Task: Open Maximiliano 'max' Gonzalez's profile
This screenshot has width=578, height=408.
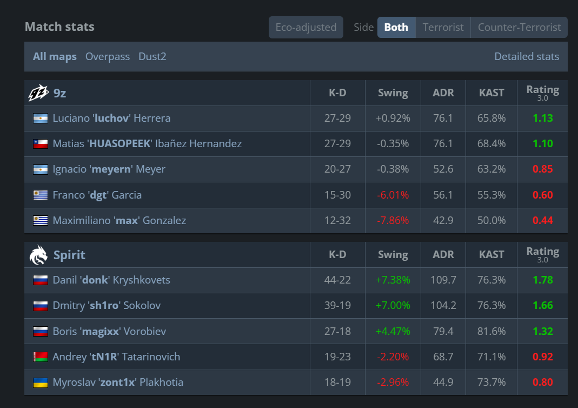Action: point(119,220)
